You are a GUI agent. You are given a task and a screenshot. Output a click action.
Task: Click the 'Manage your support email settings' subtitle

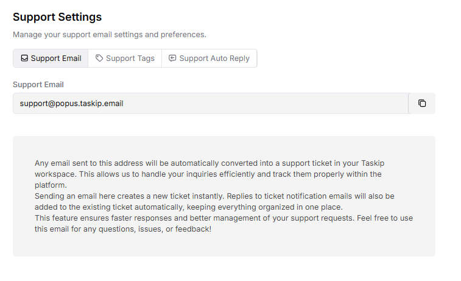coord(110,35)
